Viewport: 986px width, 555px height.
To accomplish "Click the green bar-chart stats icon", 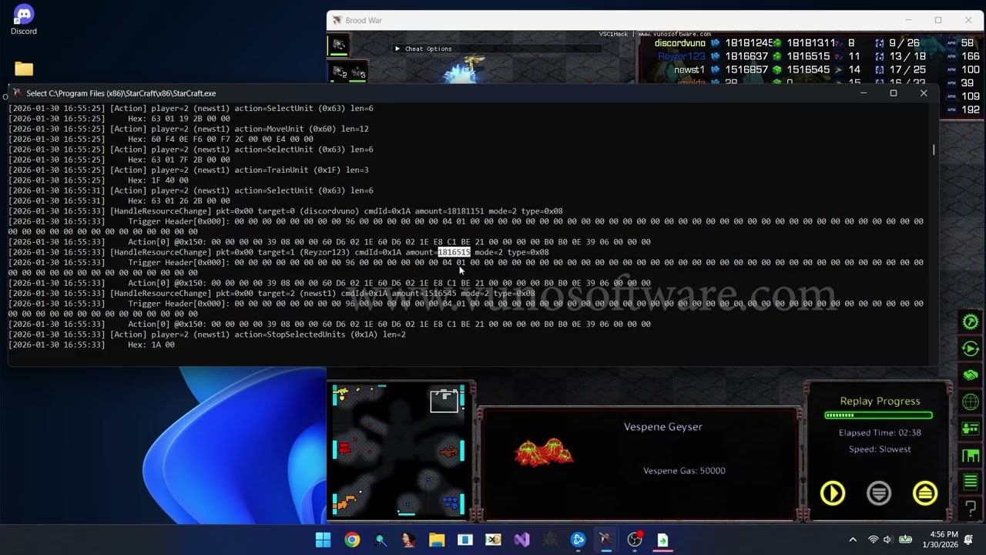I will (971, 456).
